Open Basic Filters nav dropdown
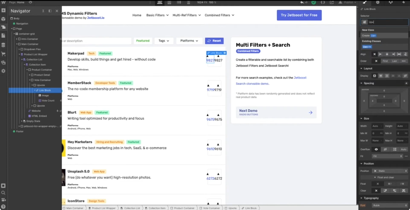 [x=157, y=15]
